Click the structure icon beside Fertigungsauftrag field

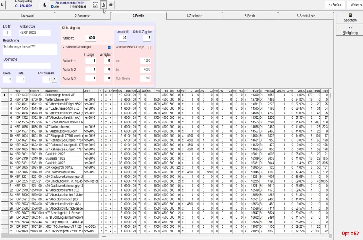pyautogui.click(x=44, y=5)
